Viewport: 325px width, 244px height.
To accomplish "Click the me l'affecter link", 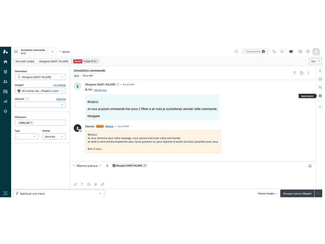I will tap(60, 85).
